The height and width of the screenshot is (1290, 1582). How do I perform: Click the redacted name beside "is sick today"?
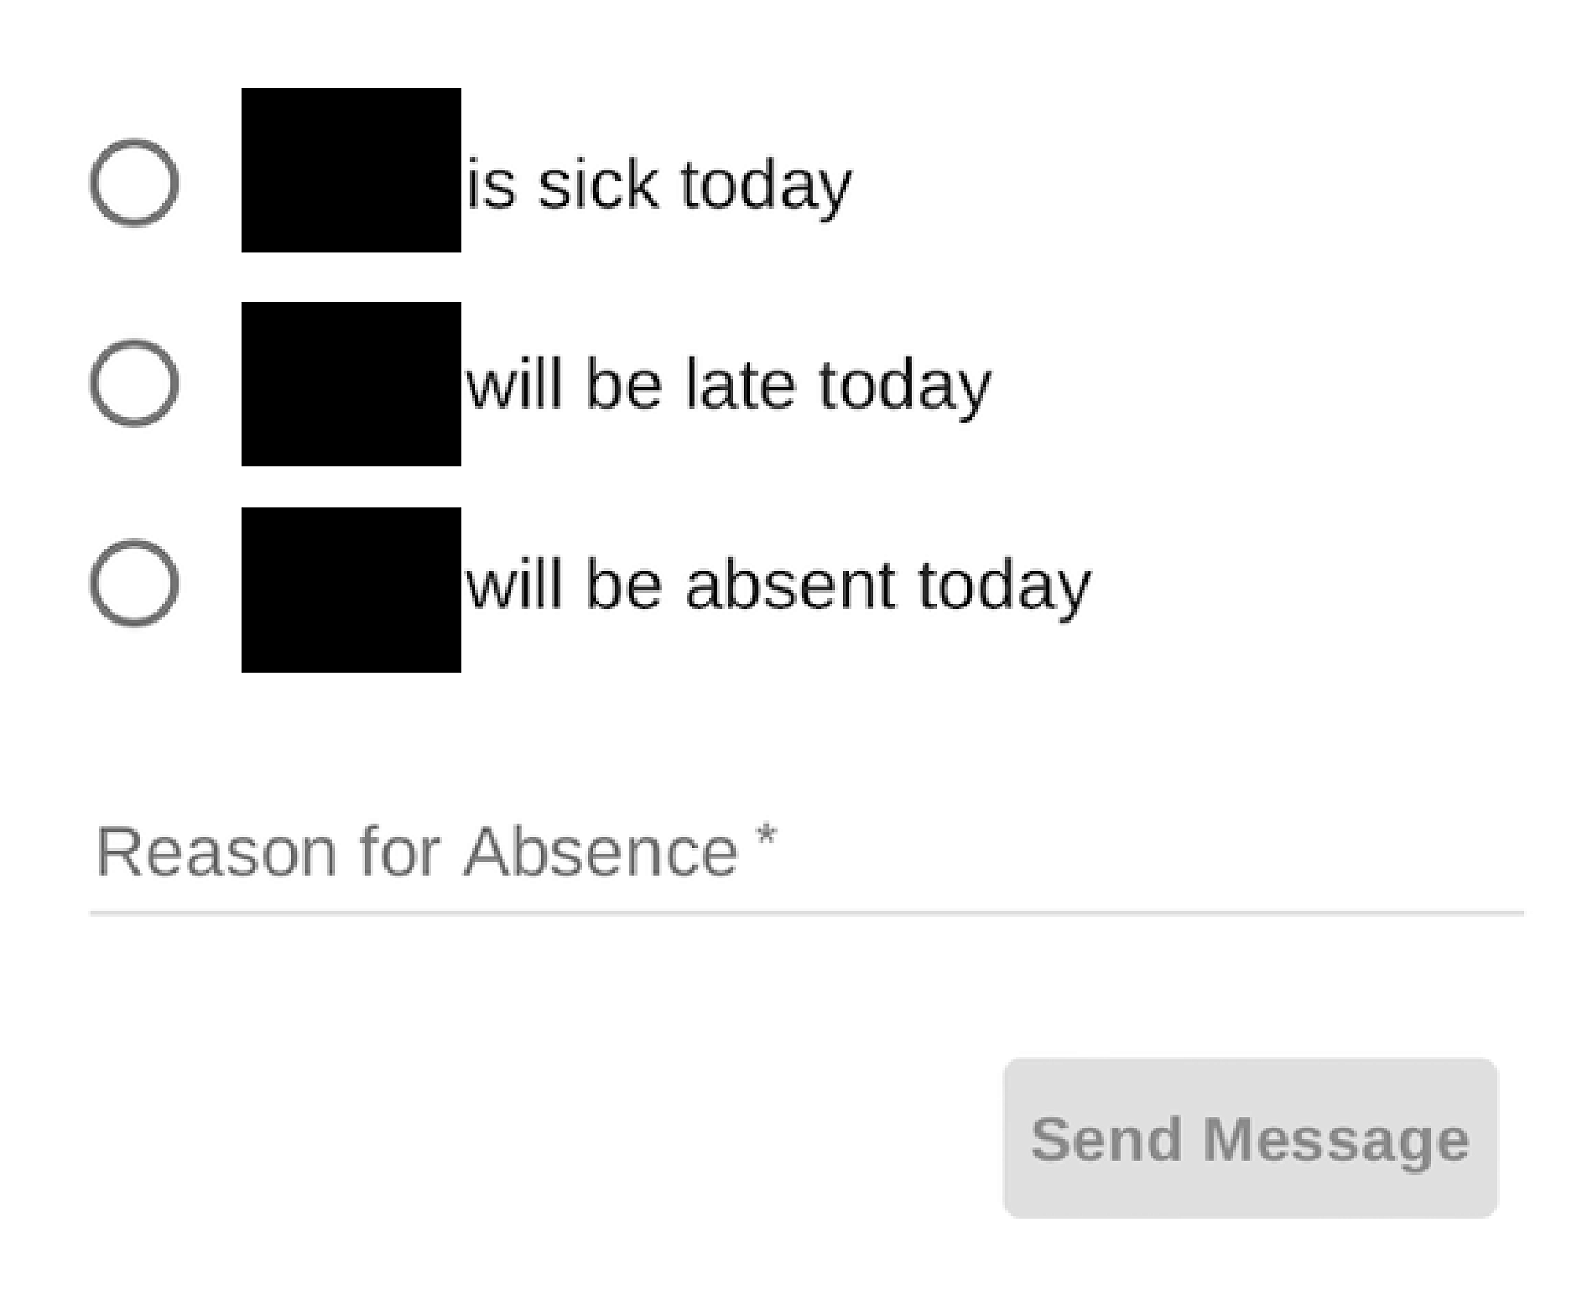point(351,170)
